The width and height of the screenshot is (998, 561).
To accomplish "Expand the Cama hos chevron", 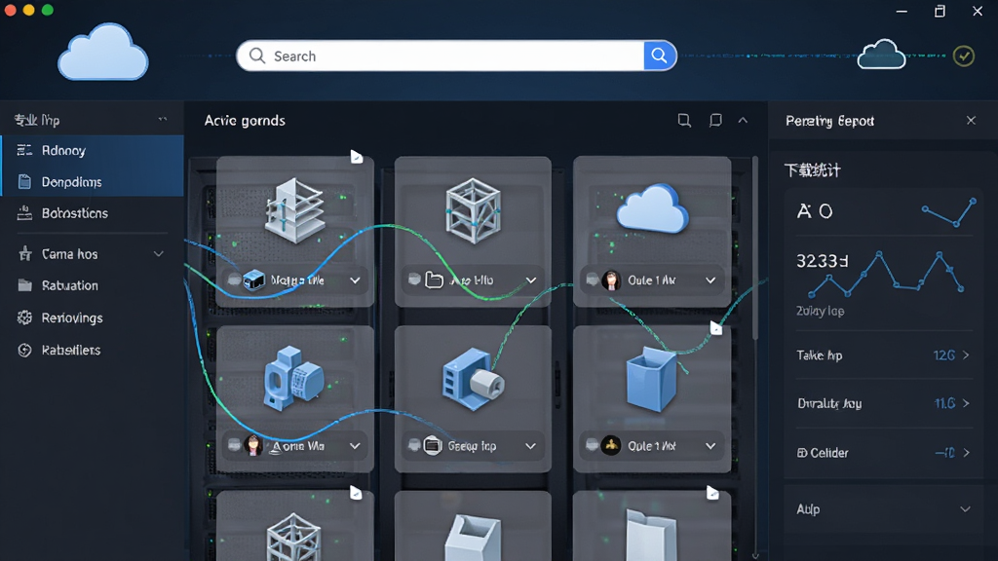I will tap(159, 254).
